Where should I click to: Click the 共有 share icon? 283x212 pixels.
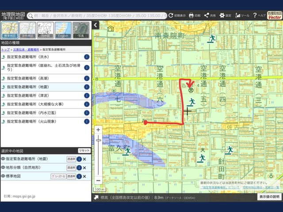tap(206, 15)
